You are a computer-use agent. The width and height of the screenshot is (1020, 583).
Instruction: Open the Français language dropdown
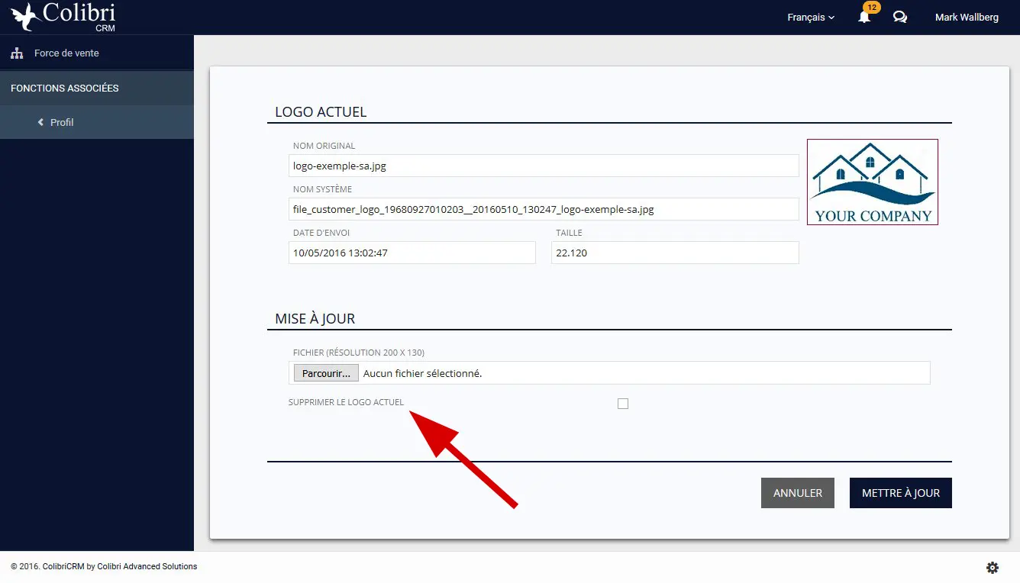[x=811, y=17]
